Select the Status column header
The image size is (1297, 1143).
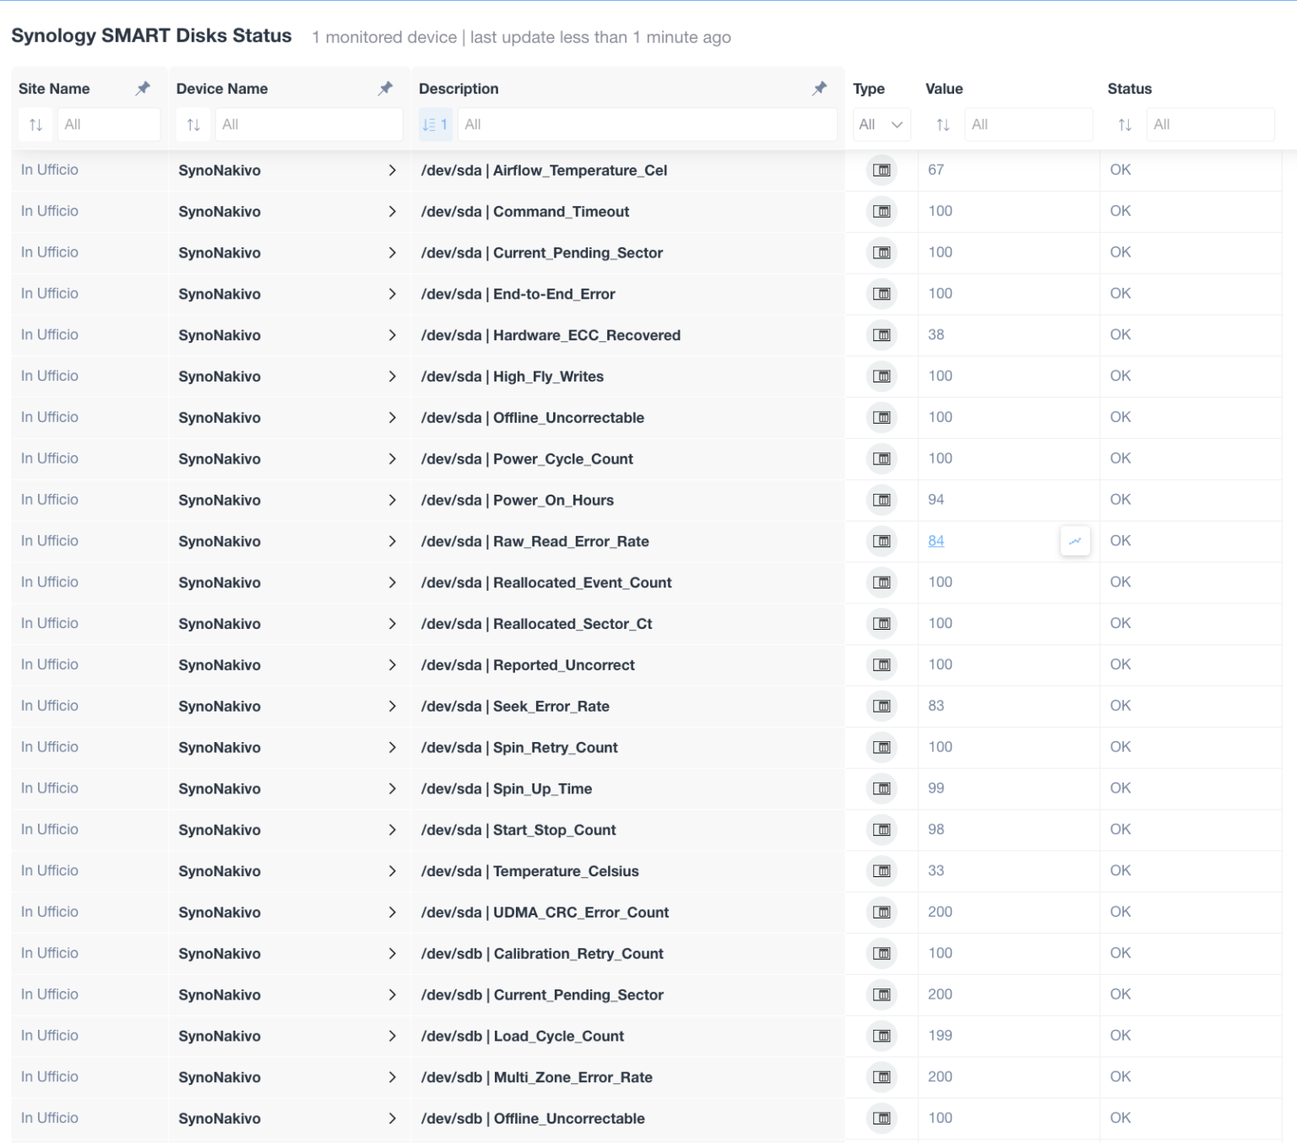point(1129,88)
